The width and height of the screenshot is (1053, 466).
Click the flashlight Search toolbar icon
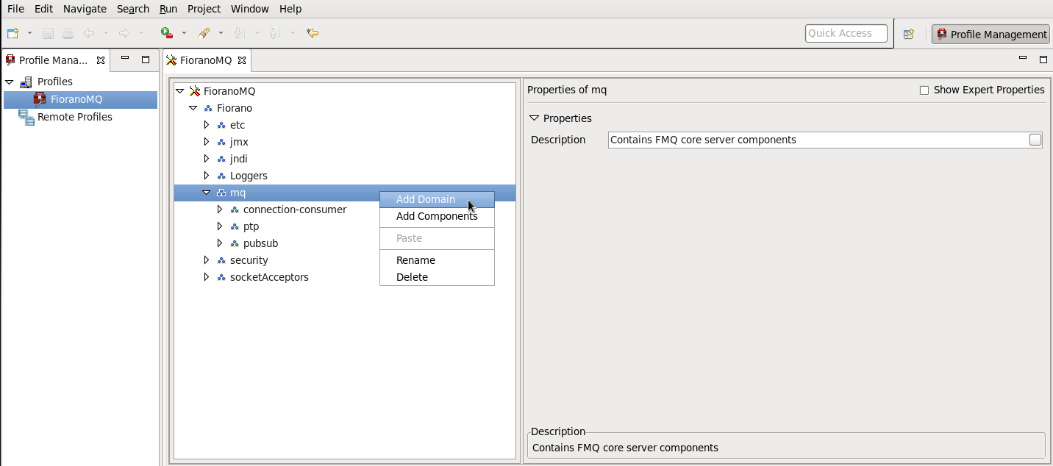204,33
